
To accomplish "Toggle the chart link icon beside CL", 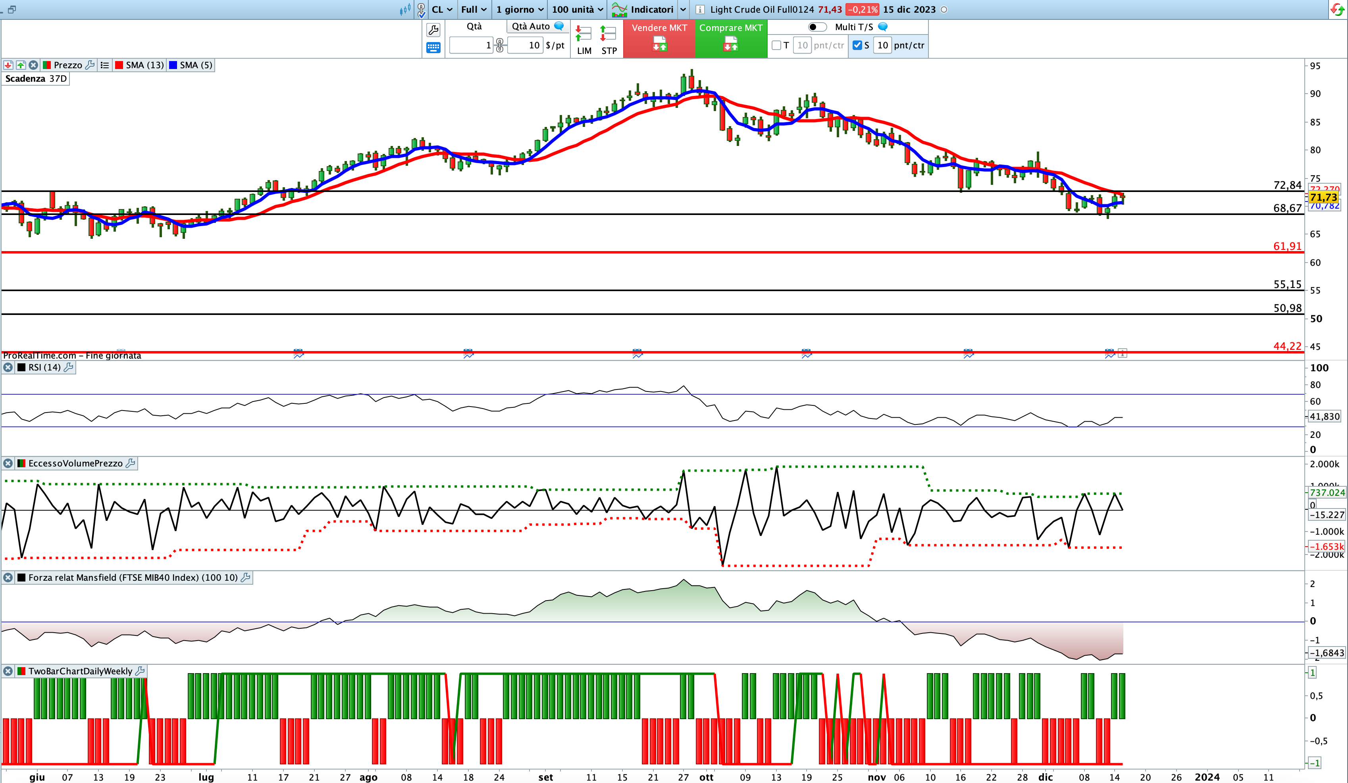I will coord(422,10).
